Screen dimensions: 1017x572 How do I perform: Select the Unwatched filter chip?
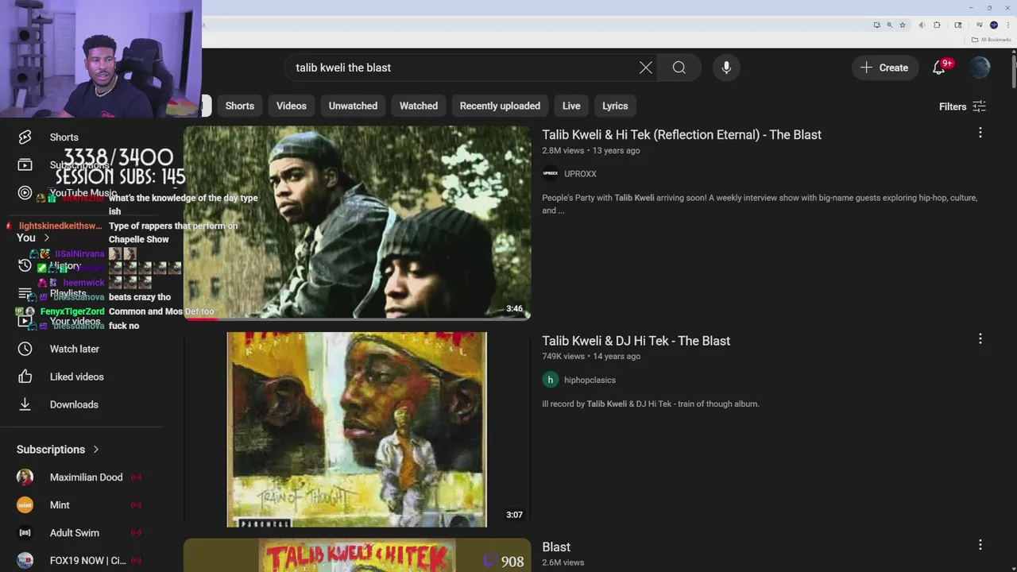pos(353,106)
